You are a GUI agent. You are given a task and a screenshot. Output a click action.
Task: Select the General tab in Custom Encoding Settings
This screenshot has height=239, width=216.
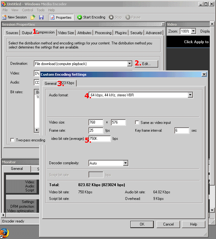pos(50,84)
